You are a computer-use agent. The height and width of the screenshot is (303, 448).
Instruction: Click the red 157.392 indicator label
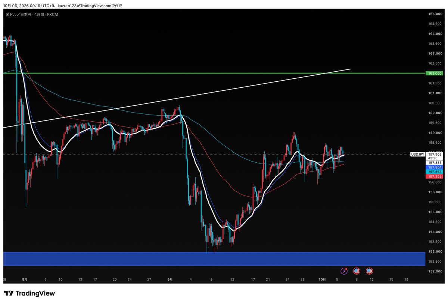(x=435, y=177)
